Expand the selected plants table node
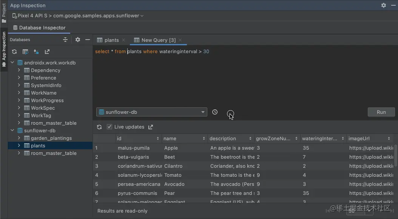 19,145
